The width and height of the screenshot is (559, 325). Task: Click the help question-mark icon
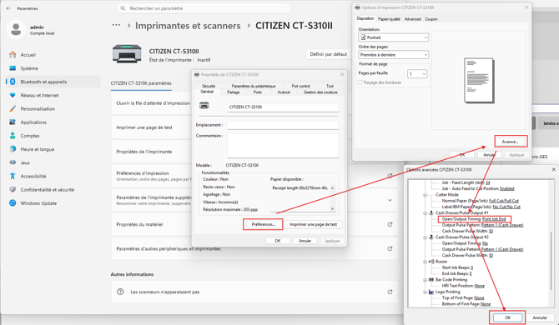click(x=120, y=292)
